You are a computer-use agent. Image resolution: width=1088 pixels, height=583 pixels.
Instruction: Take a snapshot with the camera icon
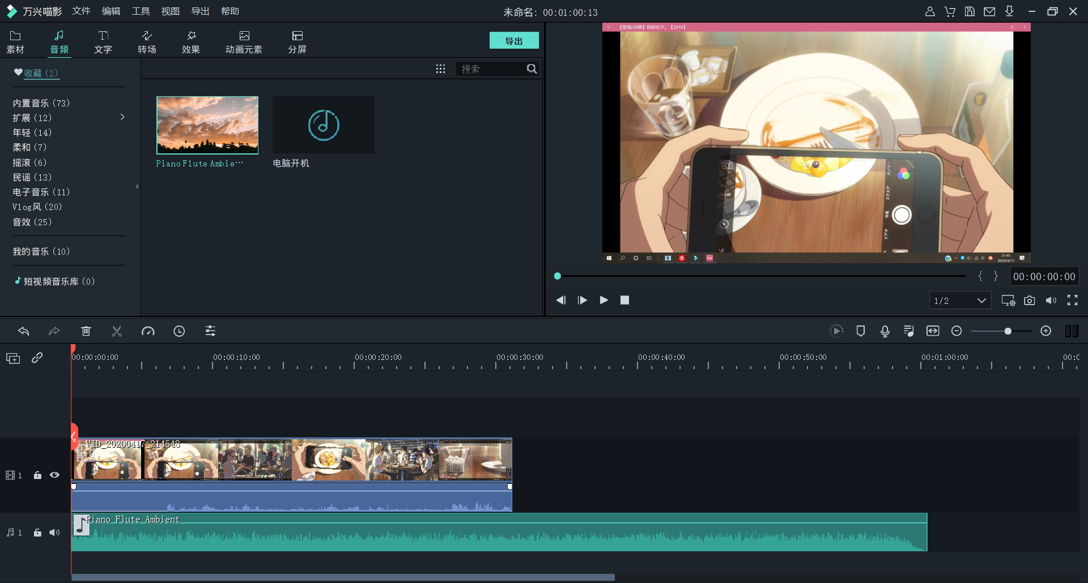point(1030,301)
